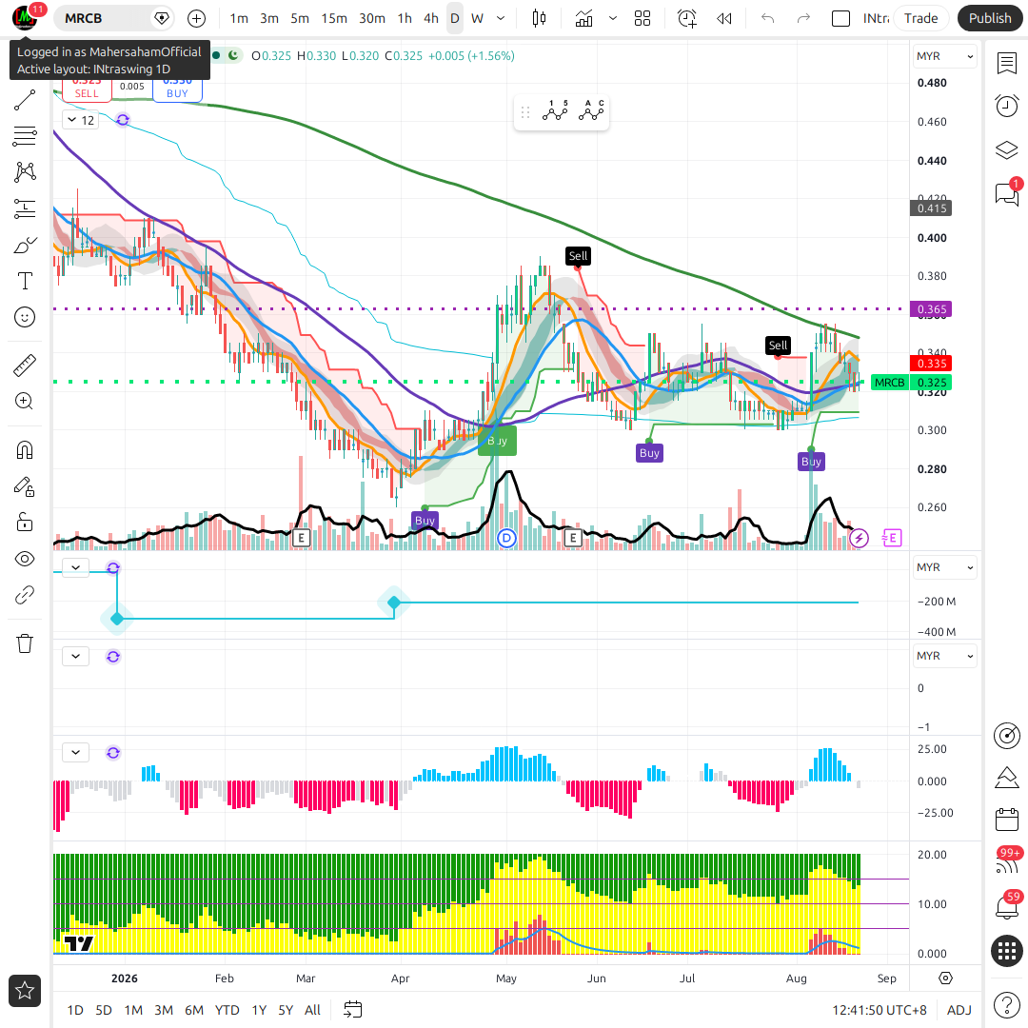Open the economic calendar icon
The width and height of the screenshot is (1028, 1028).
(1007, 820)
